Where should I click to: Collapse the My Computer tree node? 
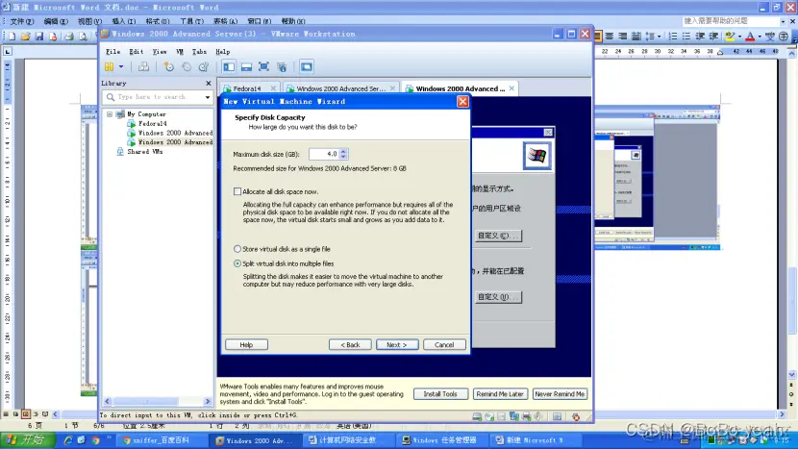(110, 114)
